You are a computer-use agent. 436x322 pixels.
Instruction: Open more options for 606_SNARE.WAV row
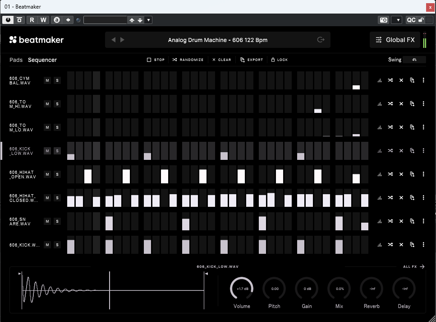coord(423,221)
